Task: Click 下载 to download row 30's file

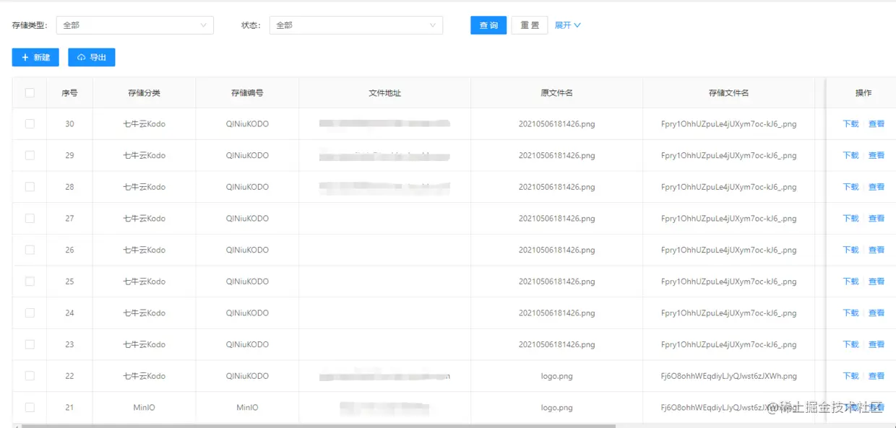Action: (x=850, y=123)
